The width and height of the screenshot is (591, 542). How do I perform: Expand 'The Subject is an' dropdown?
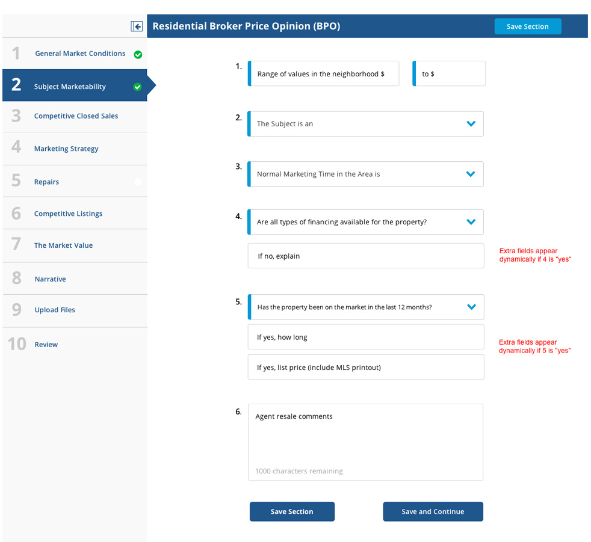pyautogui.click(x=471, y=124)
